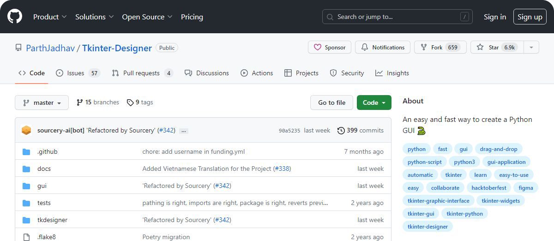The height and width of the screenshot is (241, 554).
Task: Select the tkinter topic tag
Action: click(453, 175)
